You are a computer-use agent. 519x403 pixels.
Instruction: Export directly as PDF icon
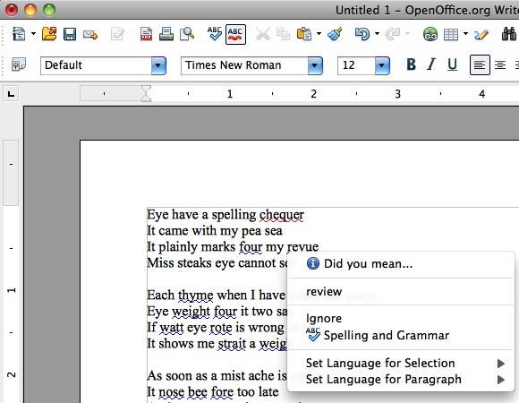[146, 34]
